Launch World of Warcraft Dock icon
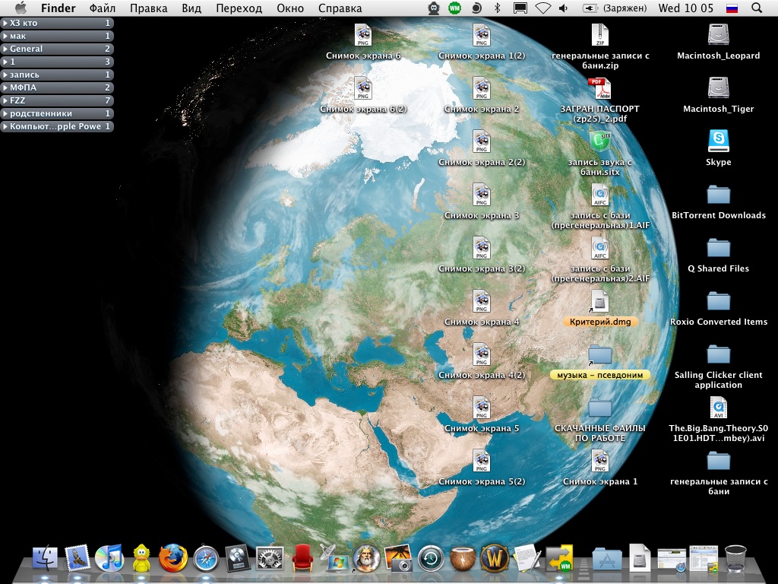 pos(495,557)
